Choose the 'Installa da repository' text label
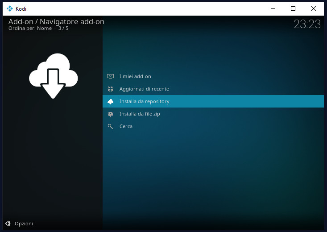This screenshot has width=327, height=232. pos(144,101)
